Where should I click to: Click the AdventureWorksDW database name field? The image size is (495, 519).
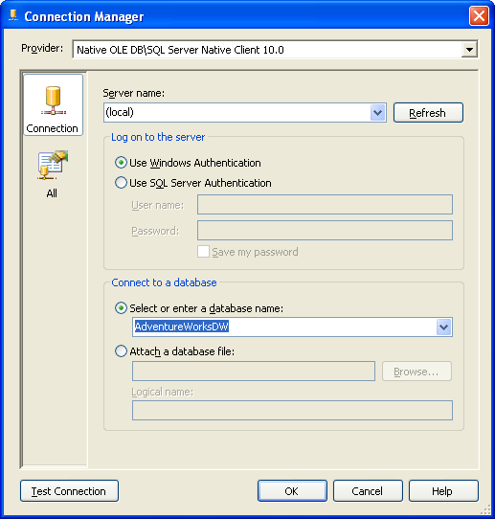[x=284, y=327]
